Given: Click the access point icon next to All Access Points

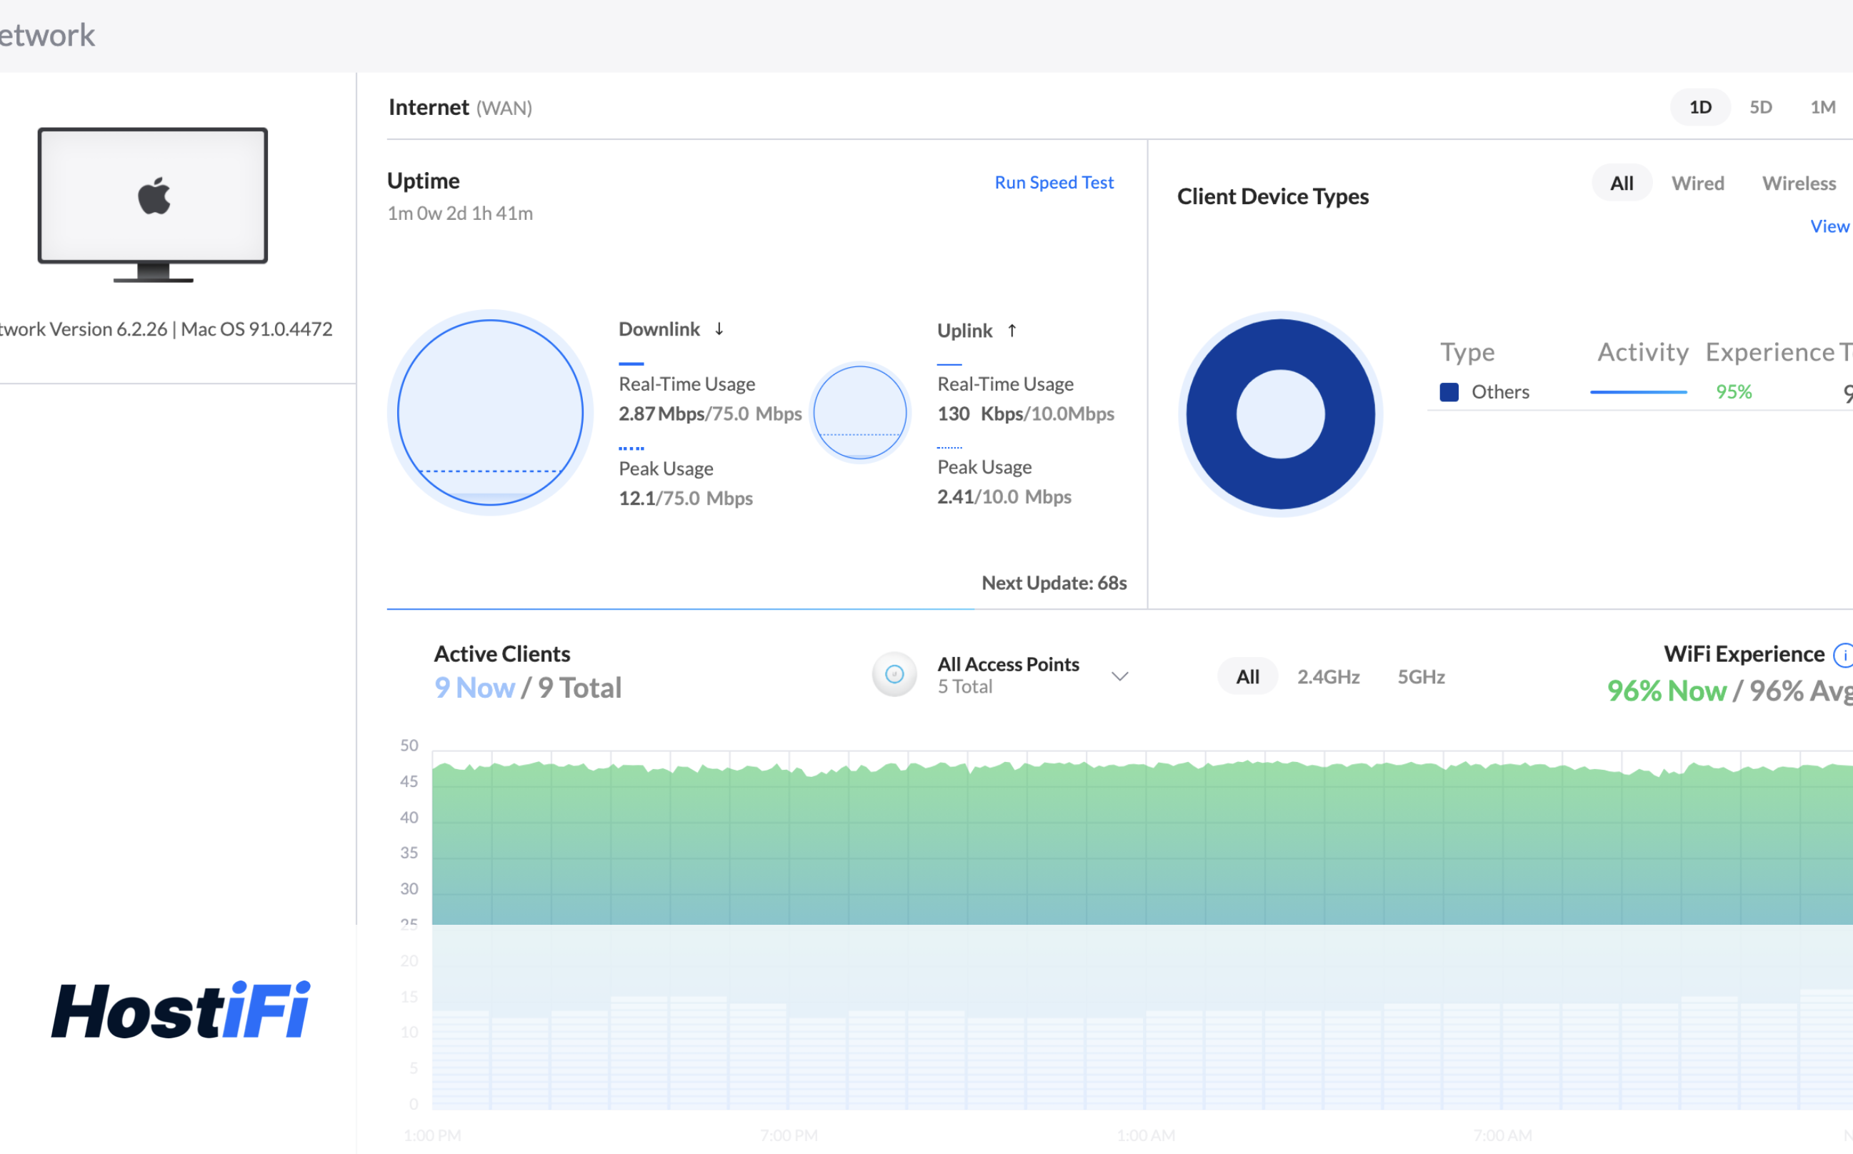Looking at the screenshot, I should coord(894,674).
